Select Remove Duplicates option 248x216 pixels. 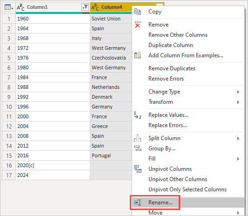[x=172, y=68]
